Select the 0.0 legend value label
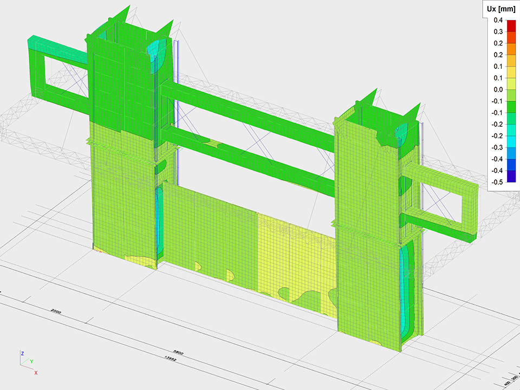 point(498,89)
